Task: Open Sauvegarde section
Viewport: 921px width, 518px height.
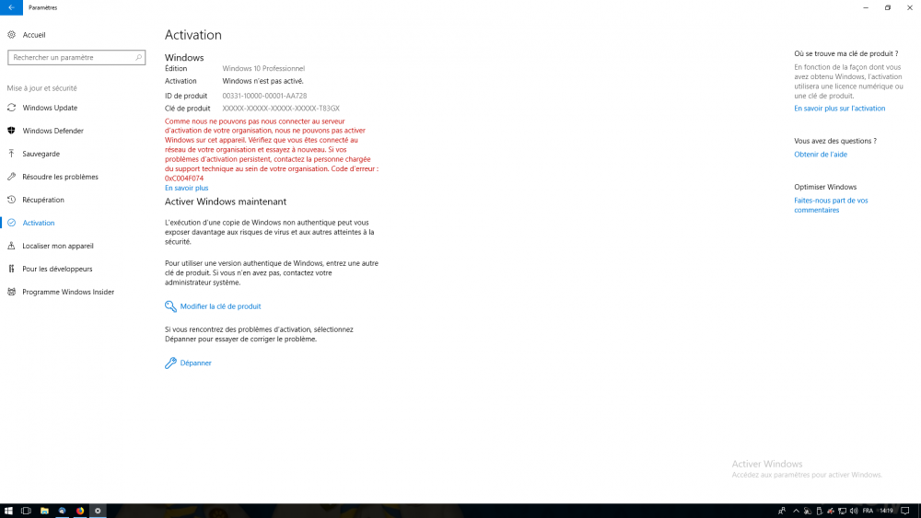Action: 41,154
